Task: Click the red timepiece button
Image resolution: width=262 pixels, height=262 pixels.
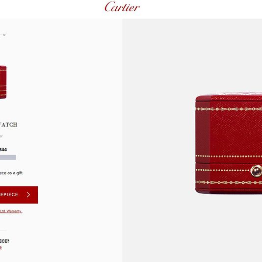Action: click(19, 195)
